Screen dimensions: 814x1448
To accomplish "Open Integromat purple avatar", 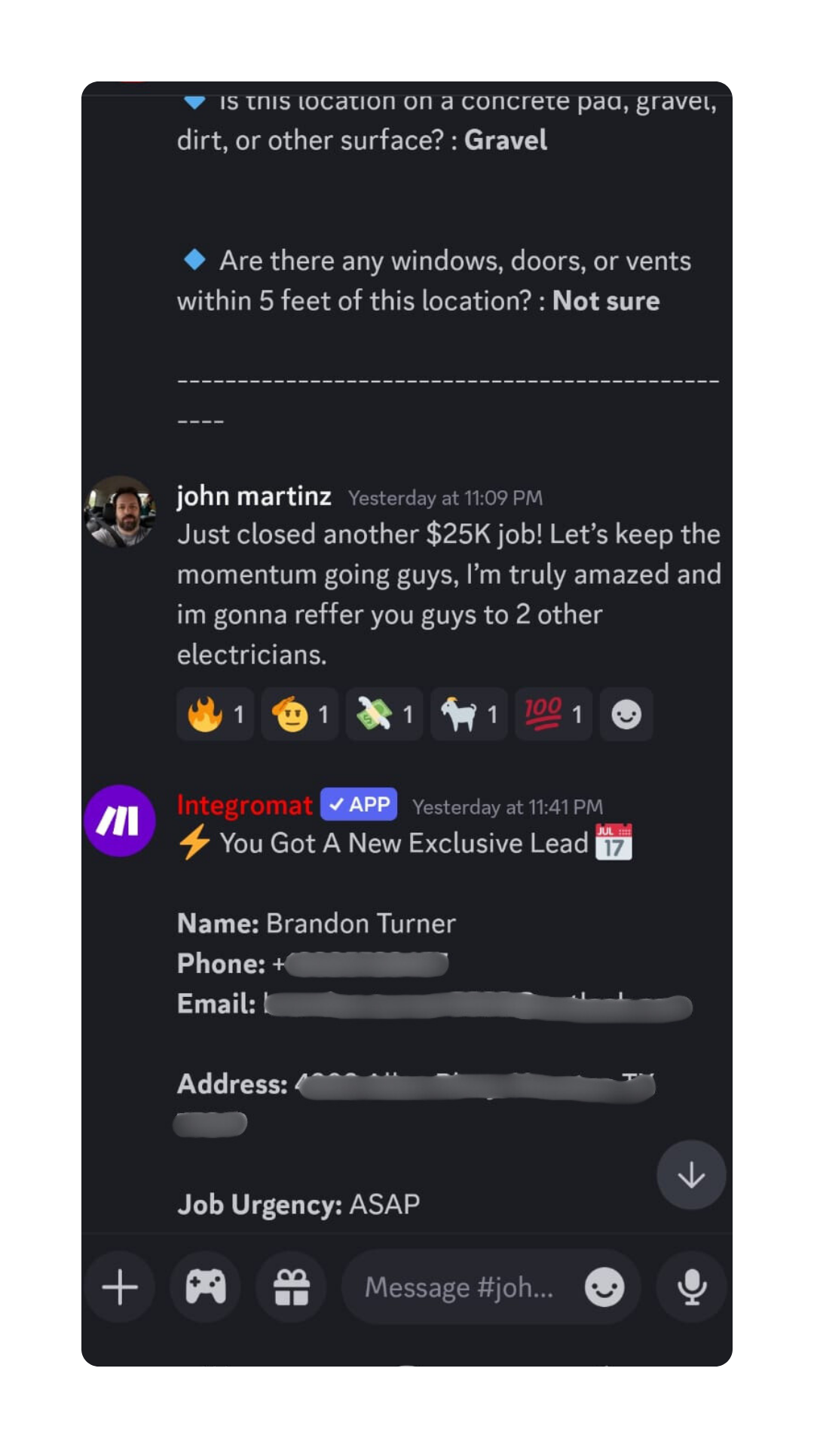I will point(120,821).
